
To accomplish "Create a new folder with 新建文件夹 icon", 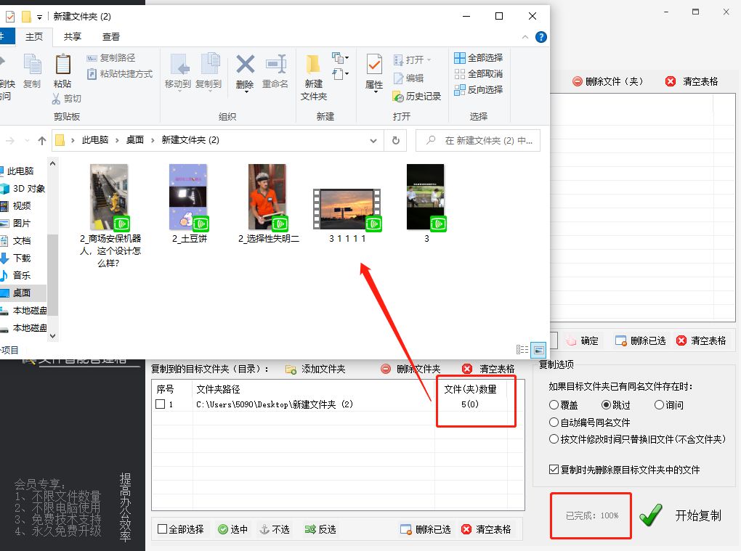I will 313,65.
